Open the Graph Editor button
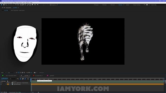This screenshot has width=166, height=93. (x=28, y=79)
